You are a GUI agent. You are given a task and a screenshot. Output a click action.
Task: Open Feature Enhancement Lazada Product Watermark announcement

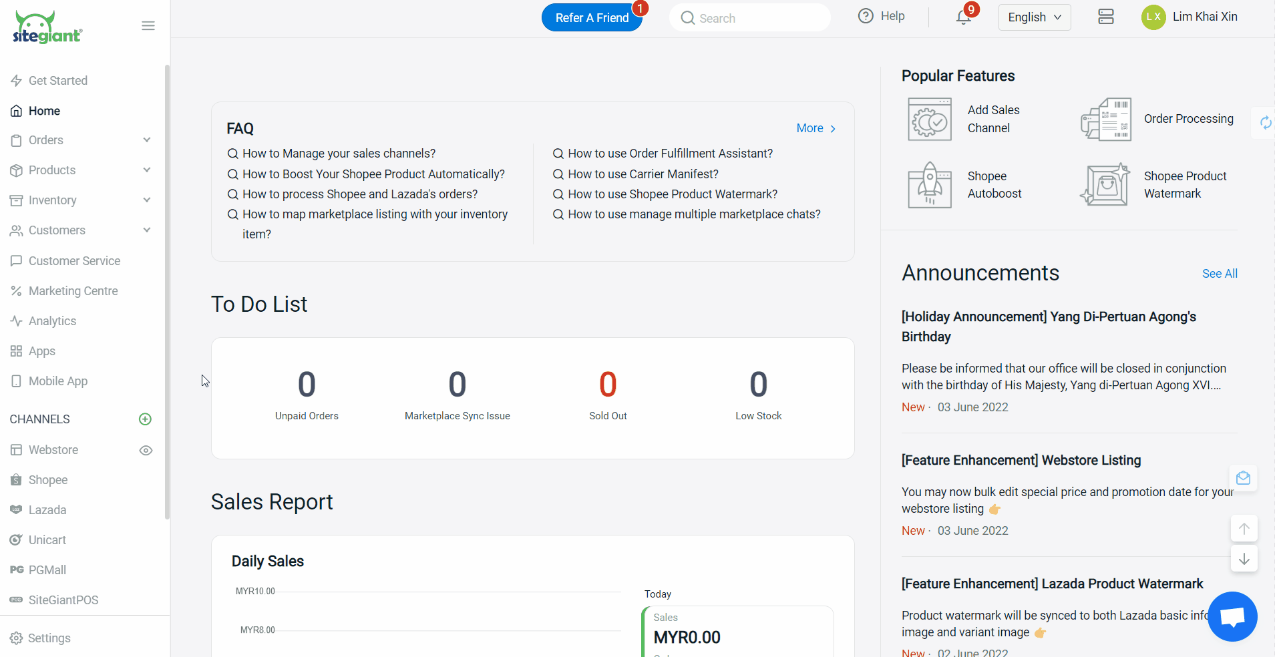click(1053, 584)
